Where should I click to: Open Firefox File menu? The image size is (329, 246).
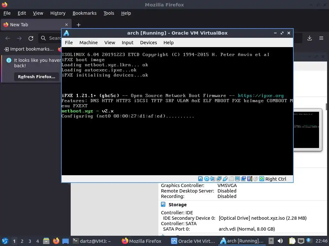click(x=7, y=13)
